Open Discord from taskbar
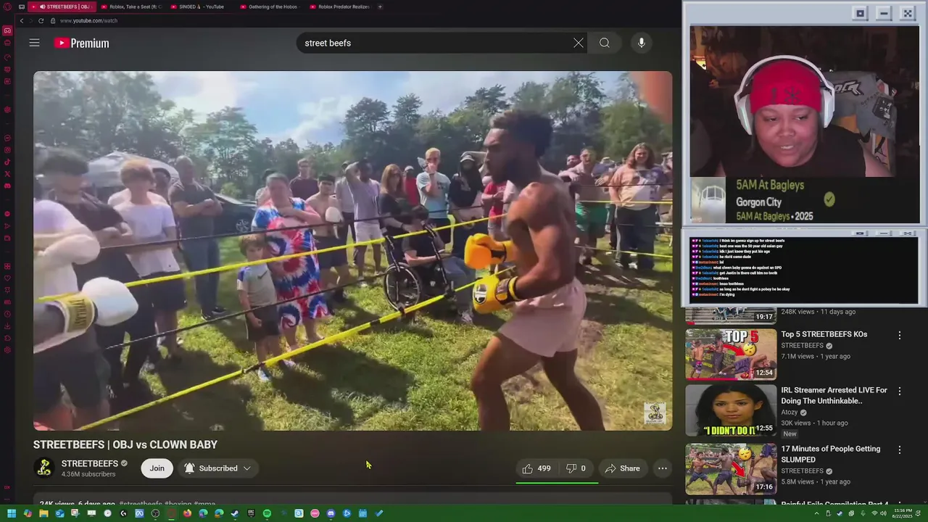This screenshot has width=928, height=522. tap(331, 513)
